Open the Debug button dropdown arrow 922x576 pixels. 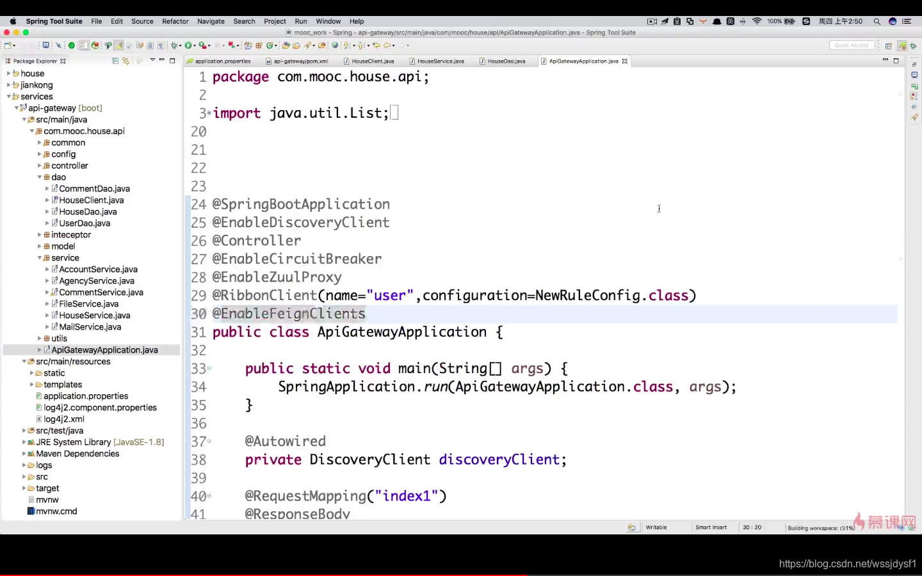click(180, 45)
